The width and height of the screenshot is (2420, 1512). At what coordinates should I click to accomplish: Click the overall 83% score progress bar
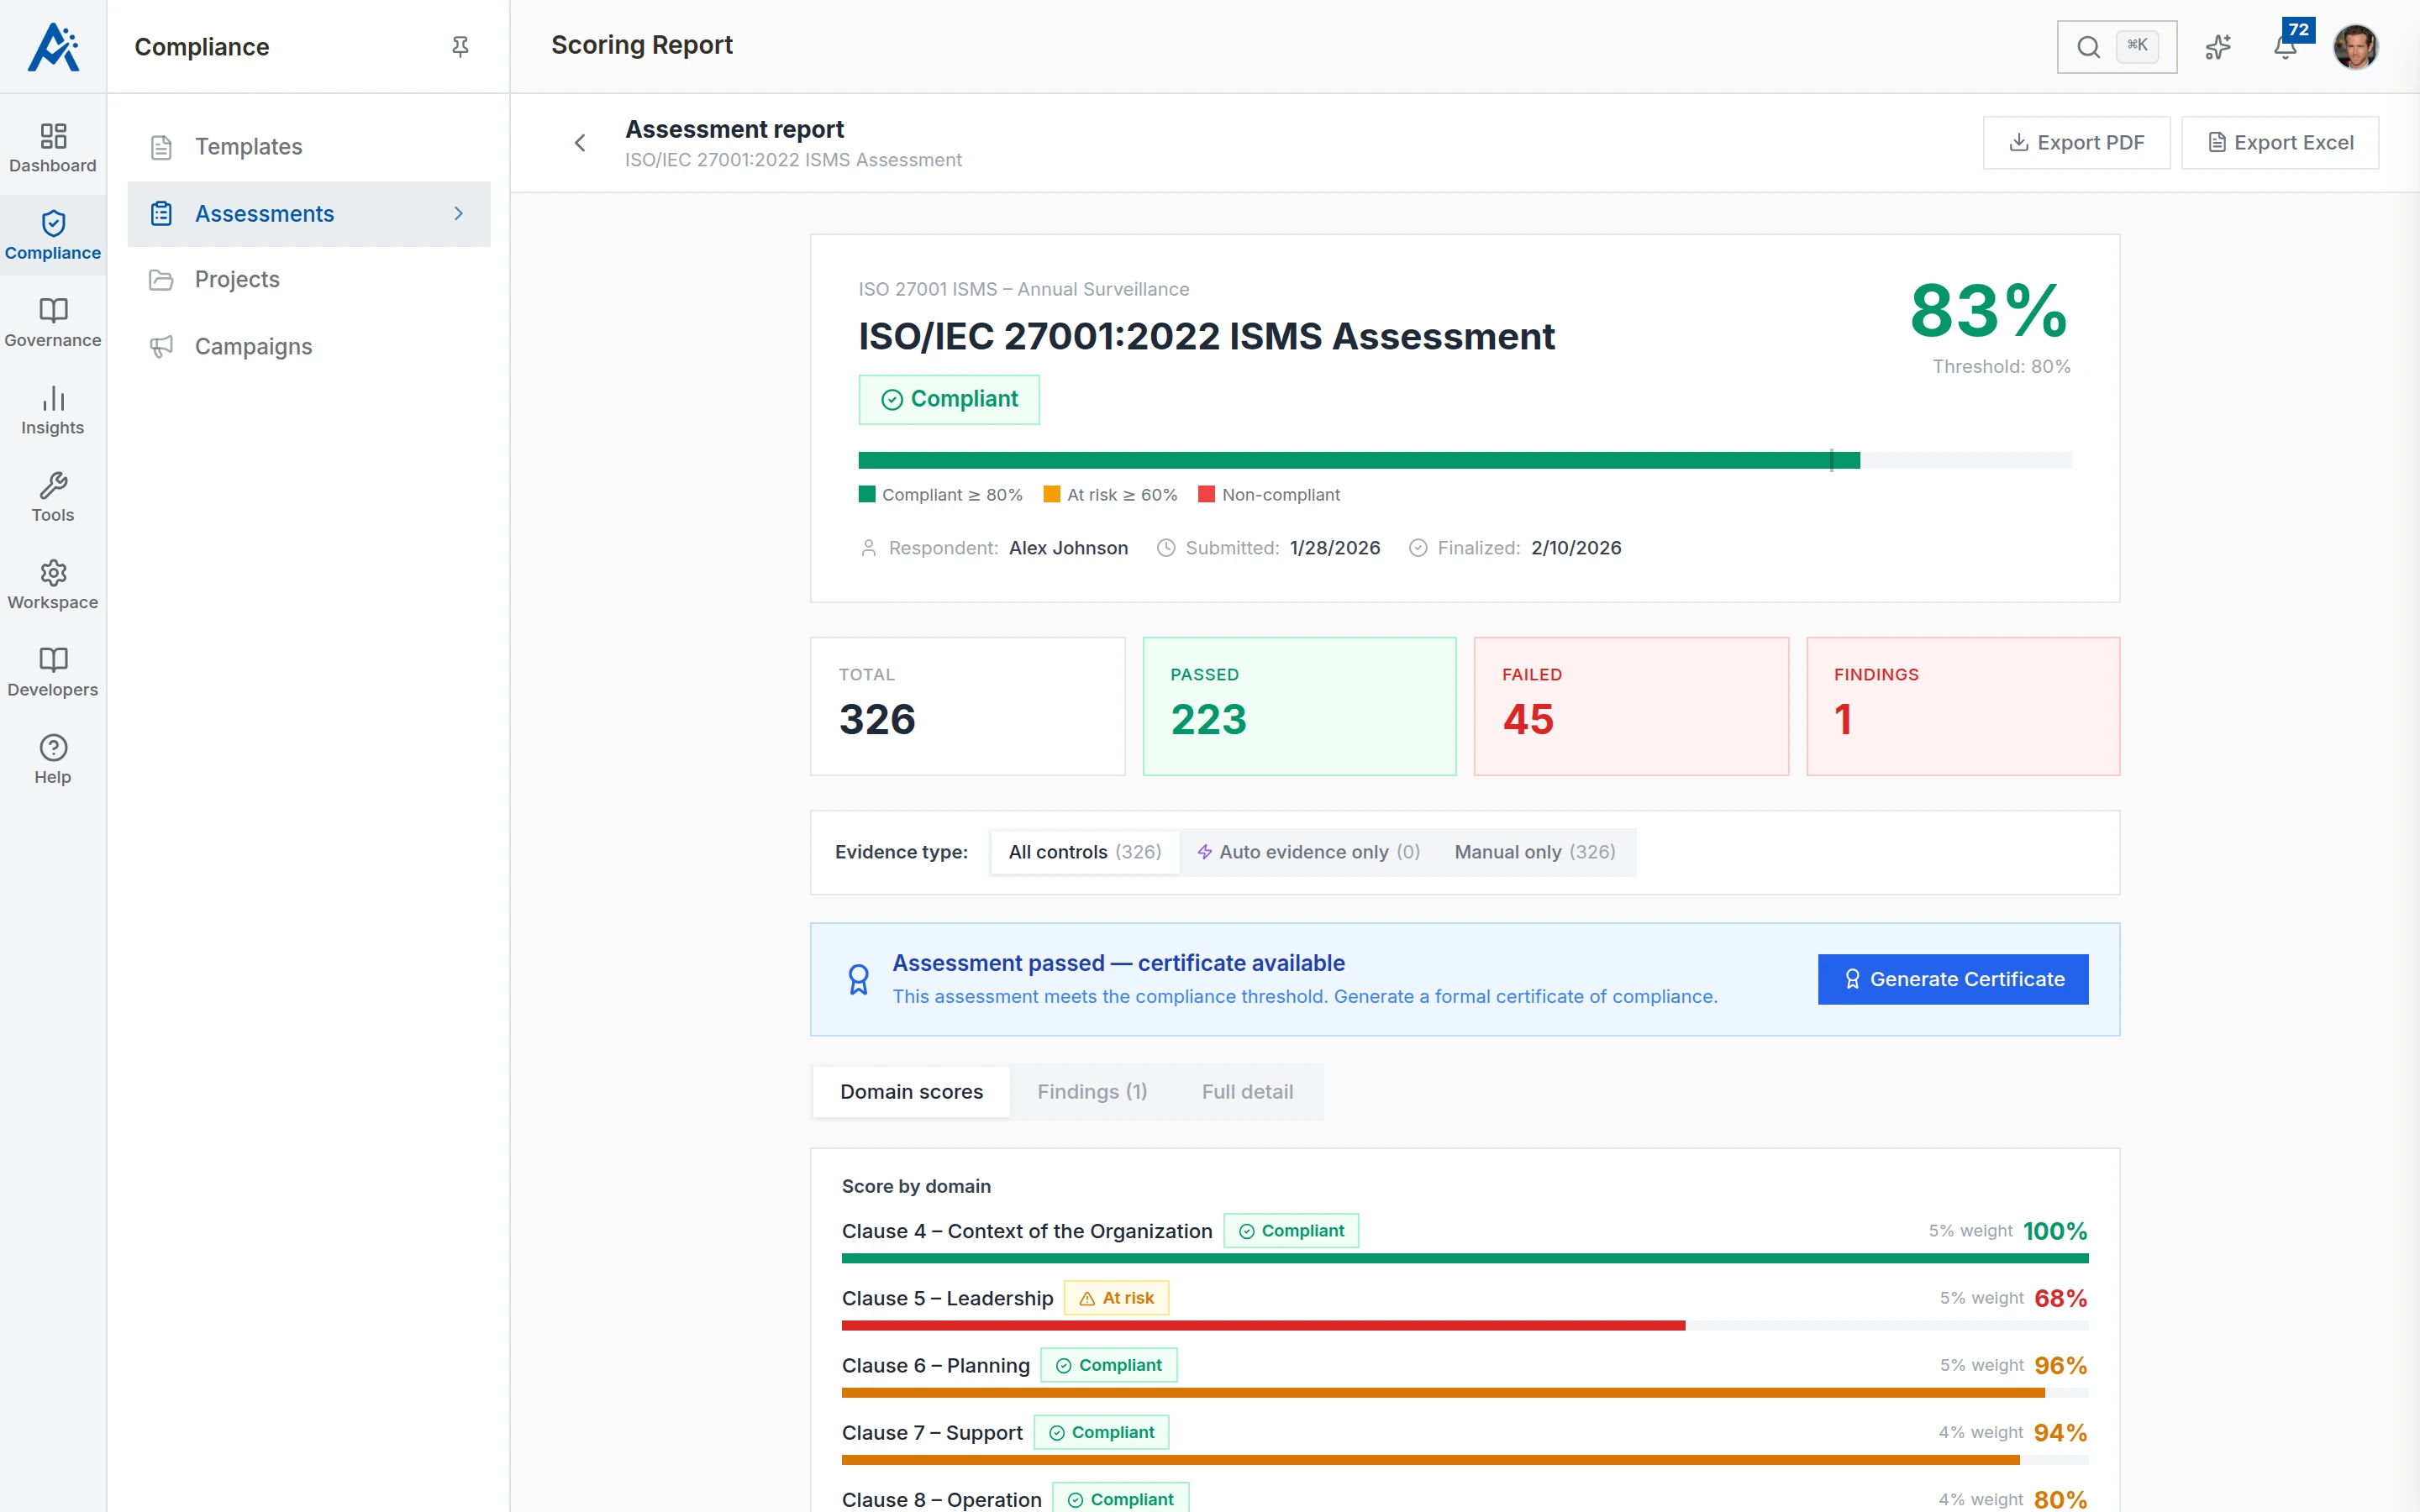point(1464,460)
